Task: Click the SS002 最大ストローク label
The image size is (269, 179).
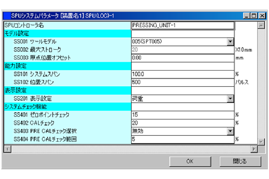Action: click(37, 50)
